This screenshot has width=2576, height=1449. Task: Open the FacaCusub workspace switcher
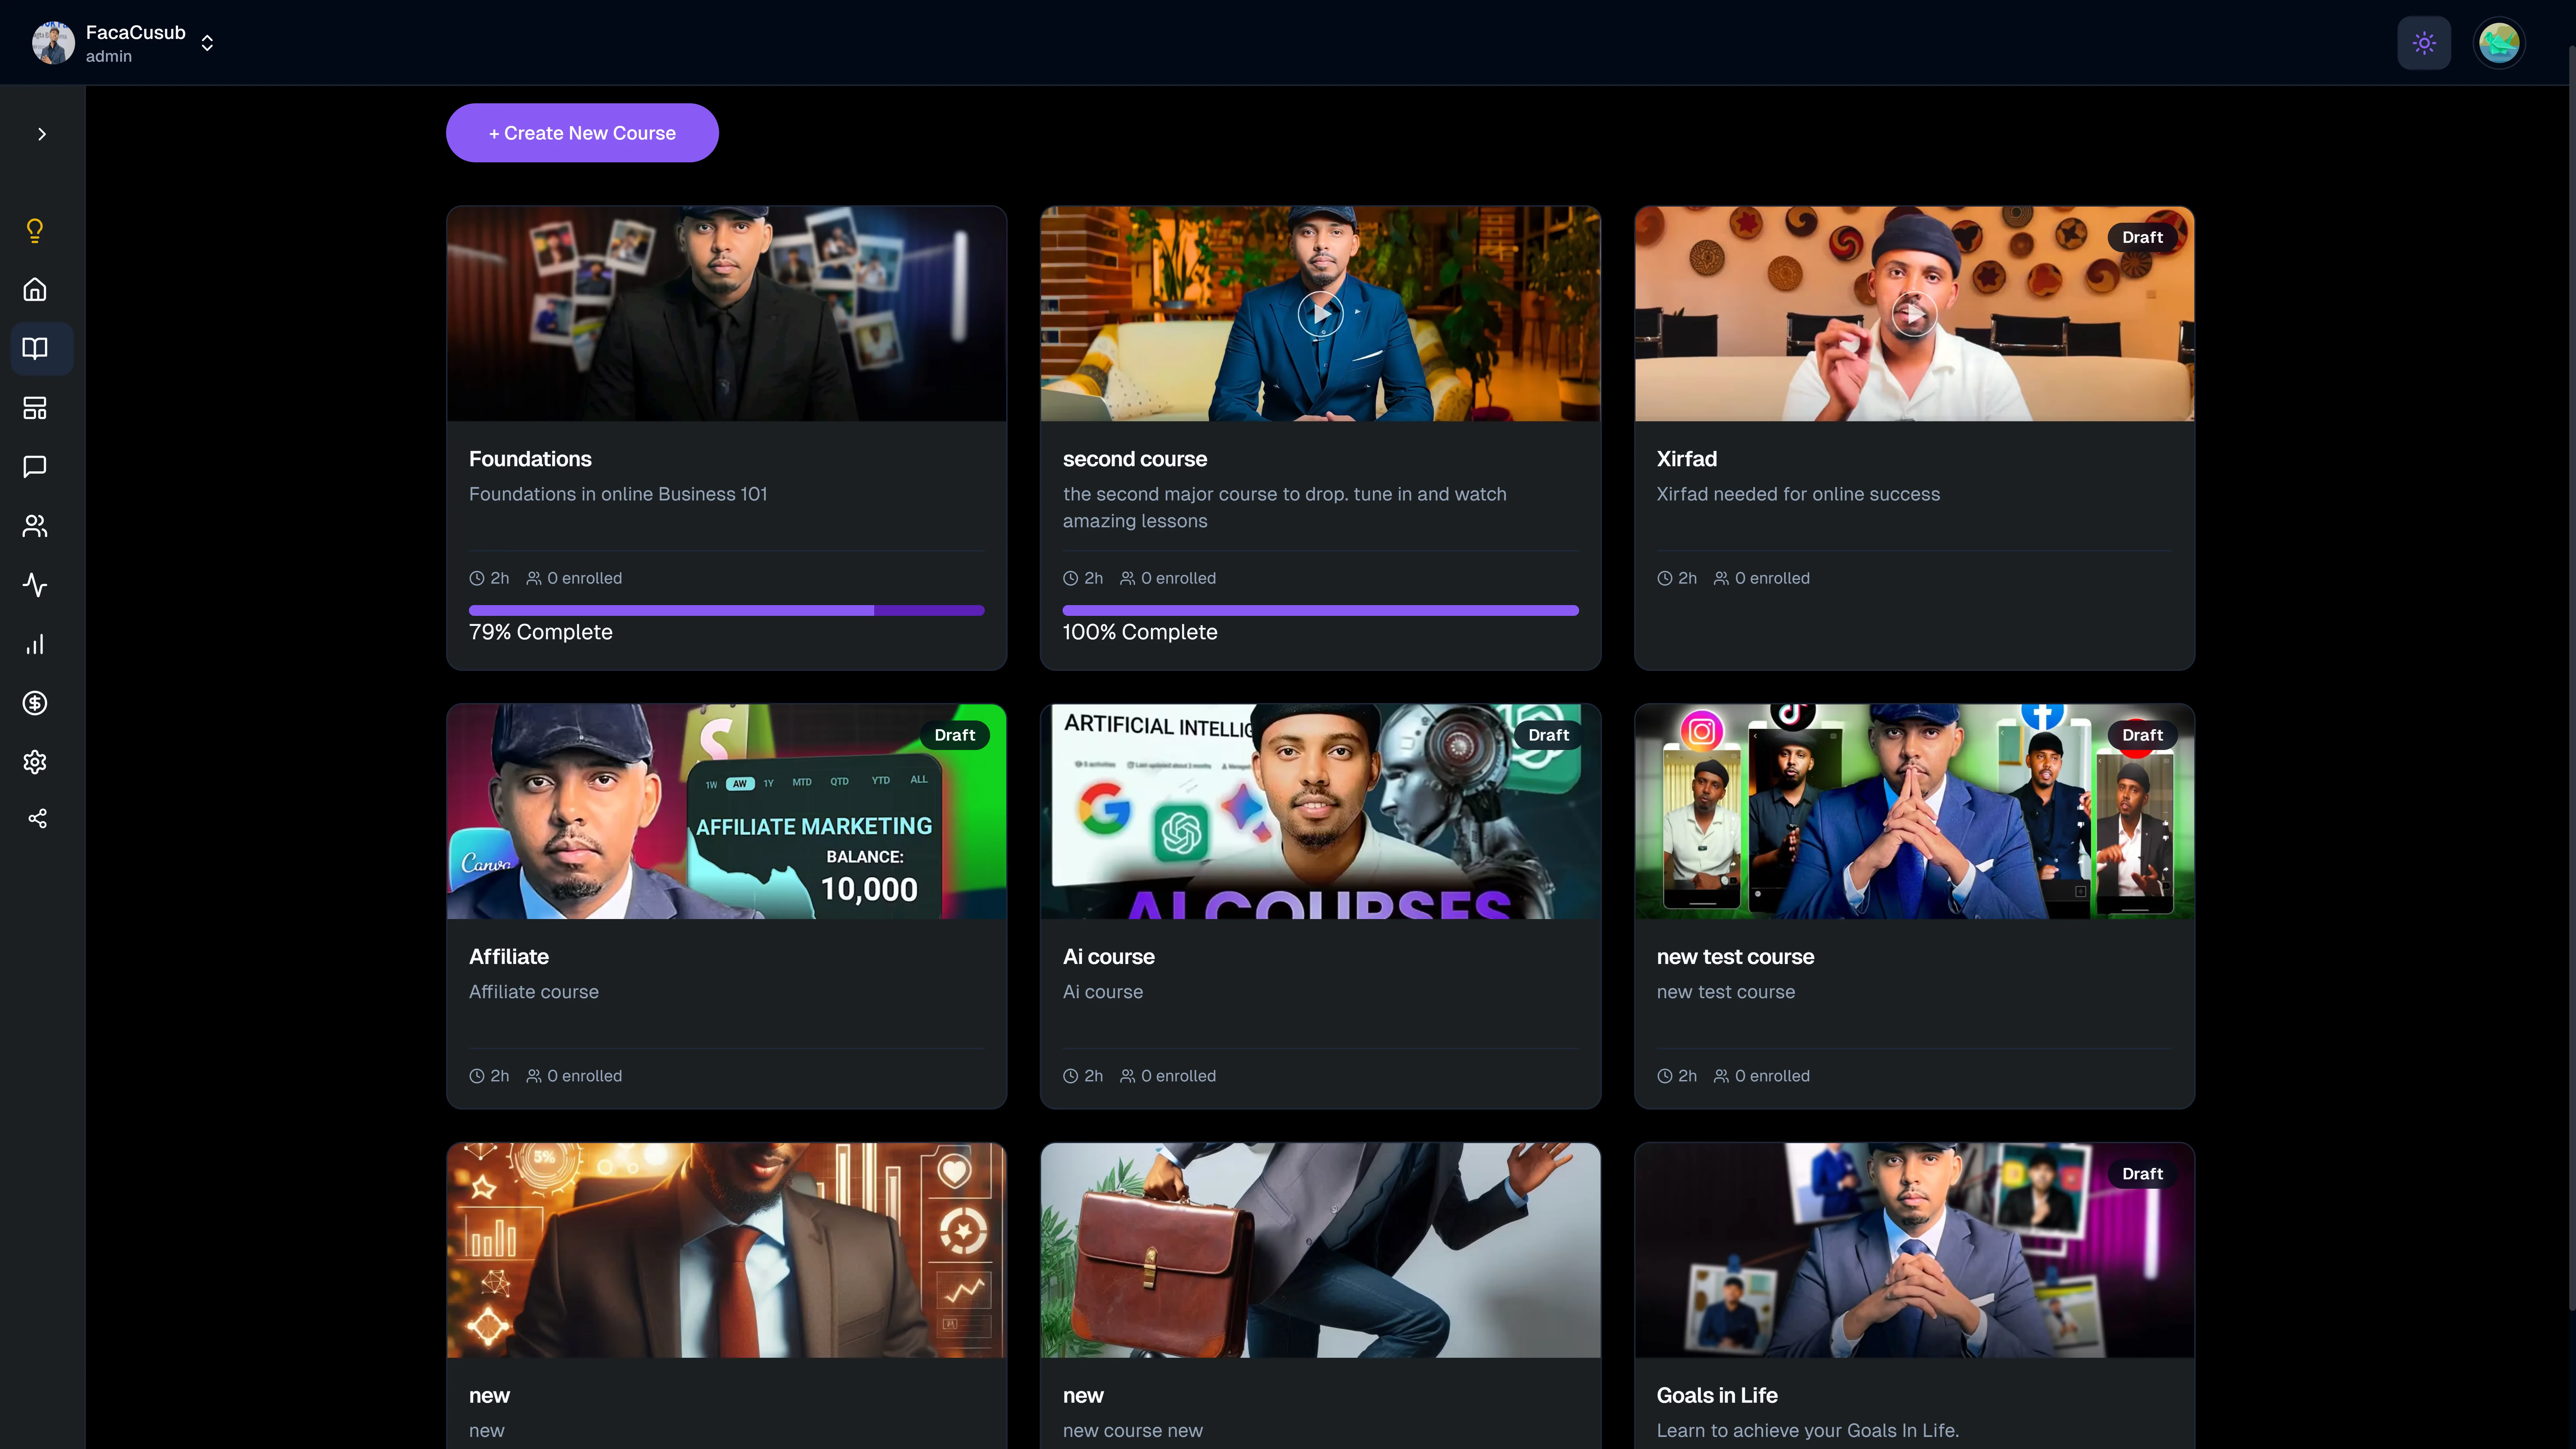click(x=124, y=43)
